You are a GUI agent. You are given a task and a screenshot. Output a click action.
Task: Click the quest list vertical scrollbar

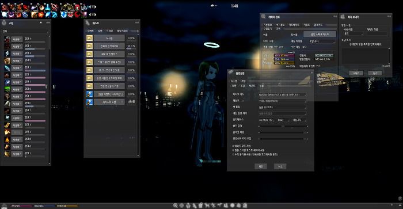coord(138,94)
